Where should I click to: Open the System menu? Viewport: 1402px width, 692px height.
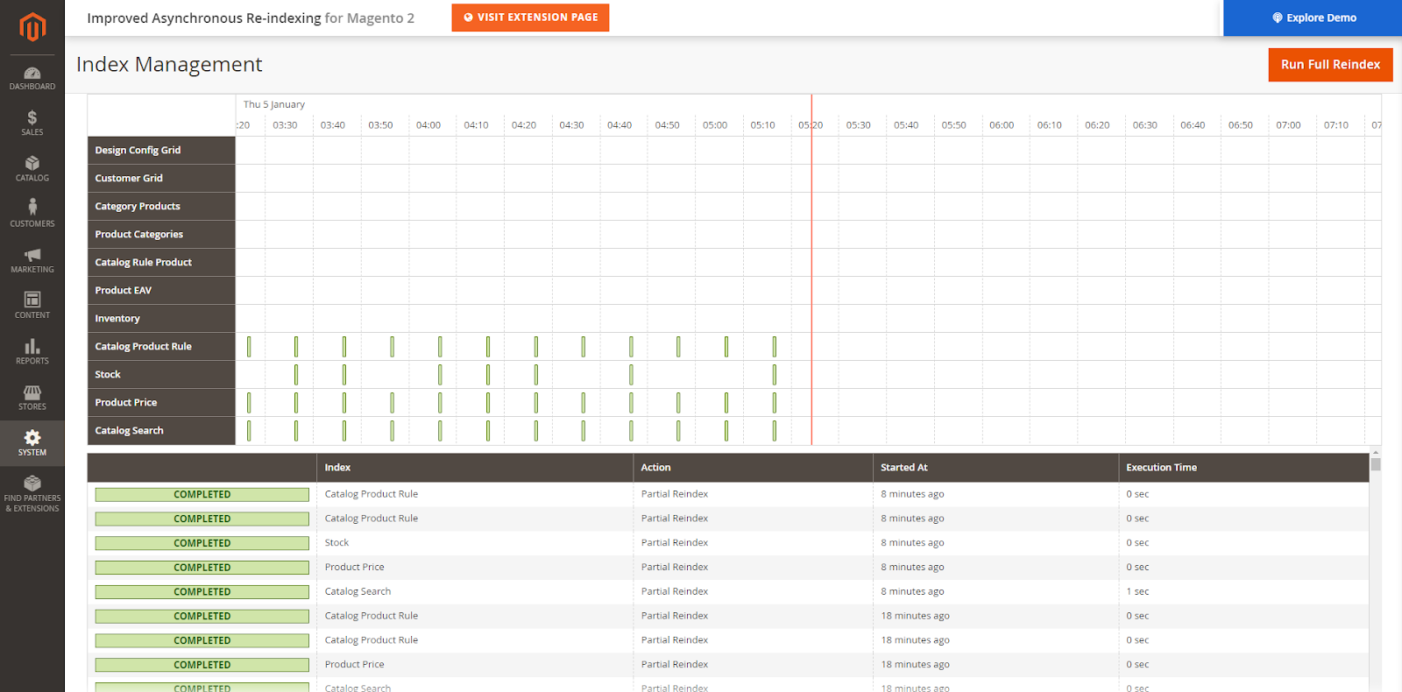coord(32,443)
